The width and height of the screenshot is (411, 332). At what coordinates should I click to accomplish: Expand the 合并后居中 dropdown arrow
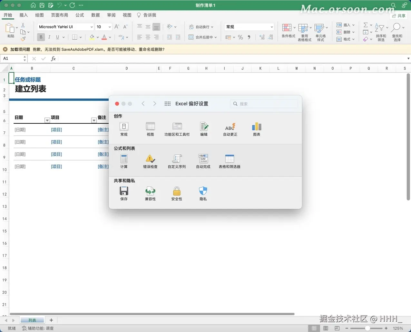215,37
